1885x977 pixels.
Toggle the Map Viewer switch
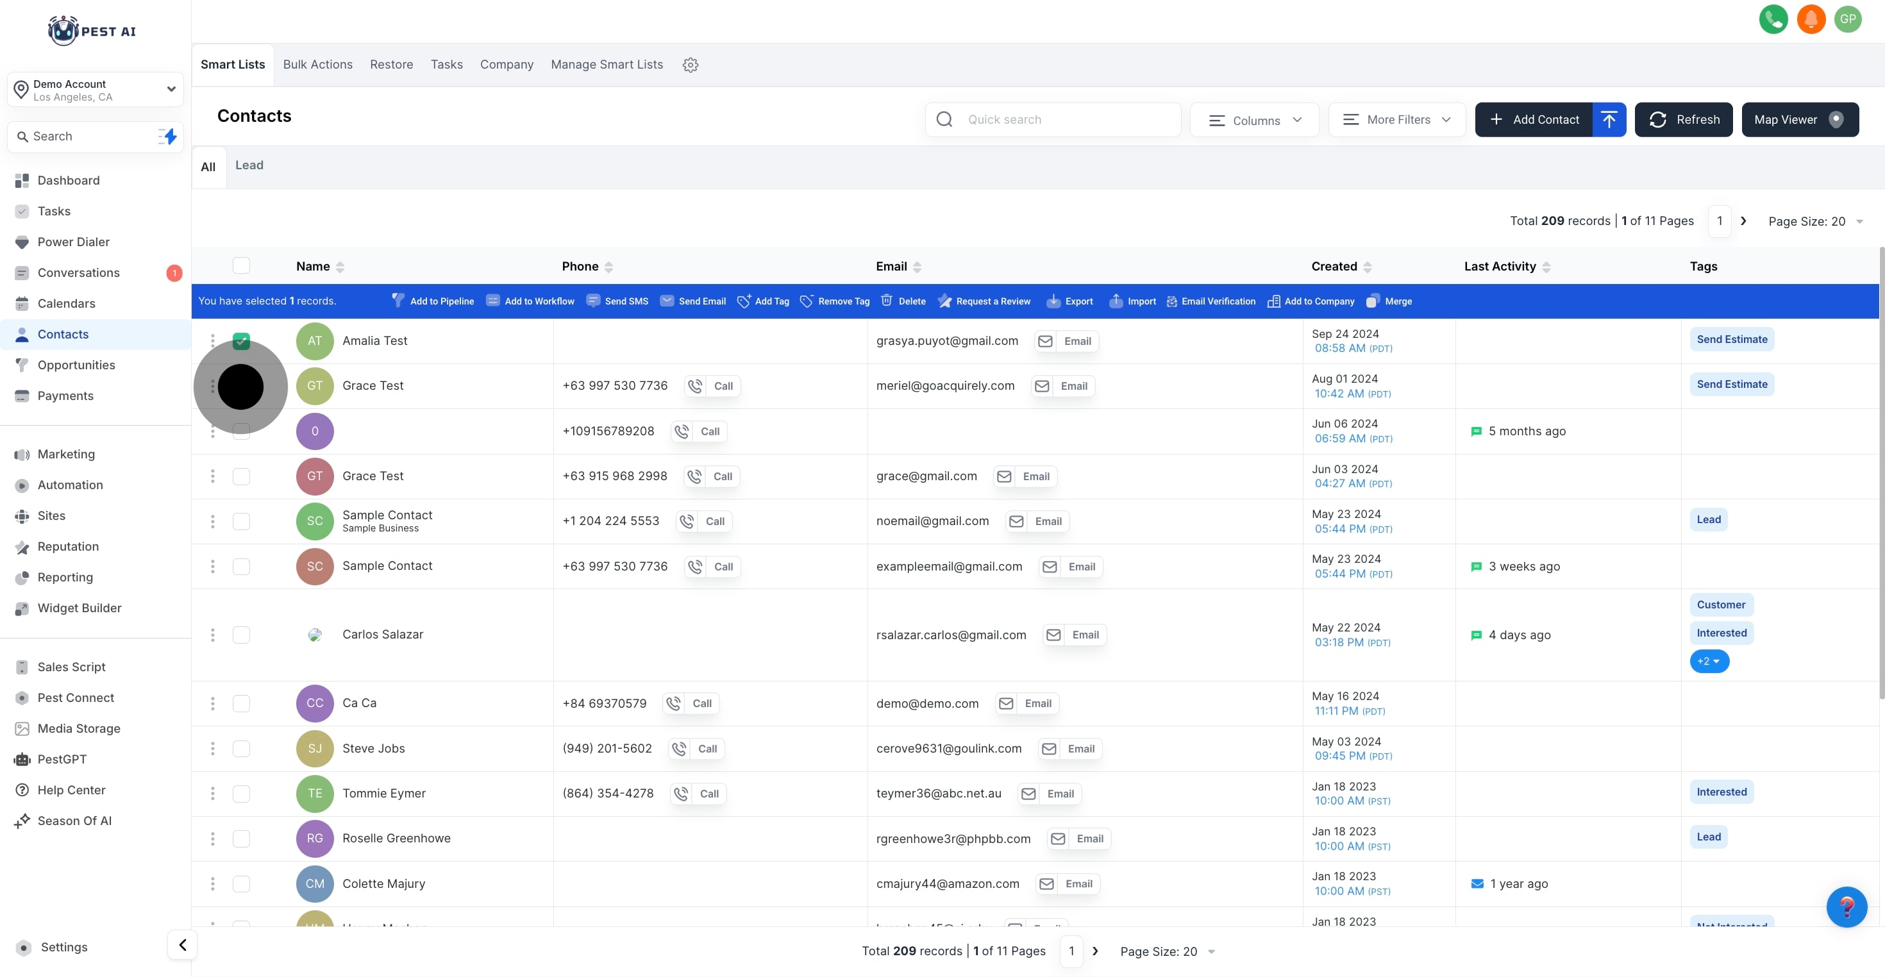1835,120
